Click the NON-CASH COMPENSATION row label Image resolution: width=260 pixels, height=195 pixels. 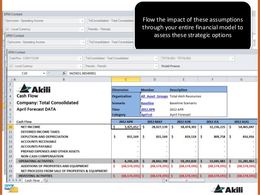(42, 156)
